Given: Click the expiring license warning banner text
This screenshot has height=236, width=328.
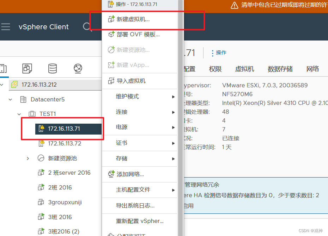Looking at the screenshot, I should 284,5.
